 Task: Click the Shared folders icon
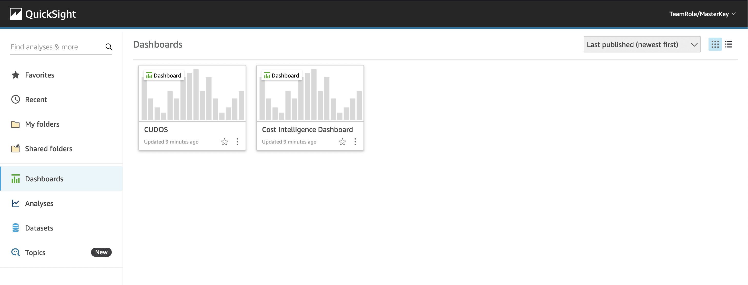[x=15, y=148]
